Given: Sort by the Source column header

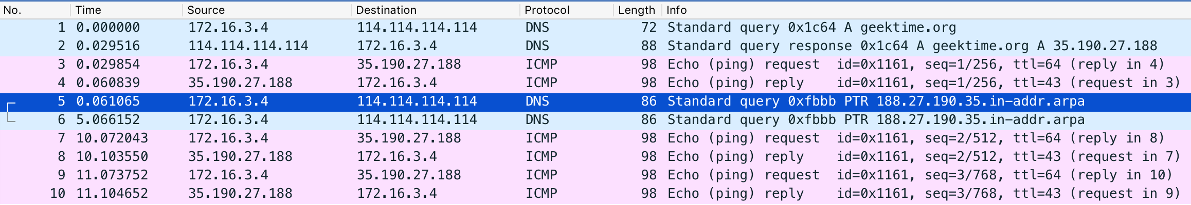Looking at the screenshot, I should click(206, 10).
